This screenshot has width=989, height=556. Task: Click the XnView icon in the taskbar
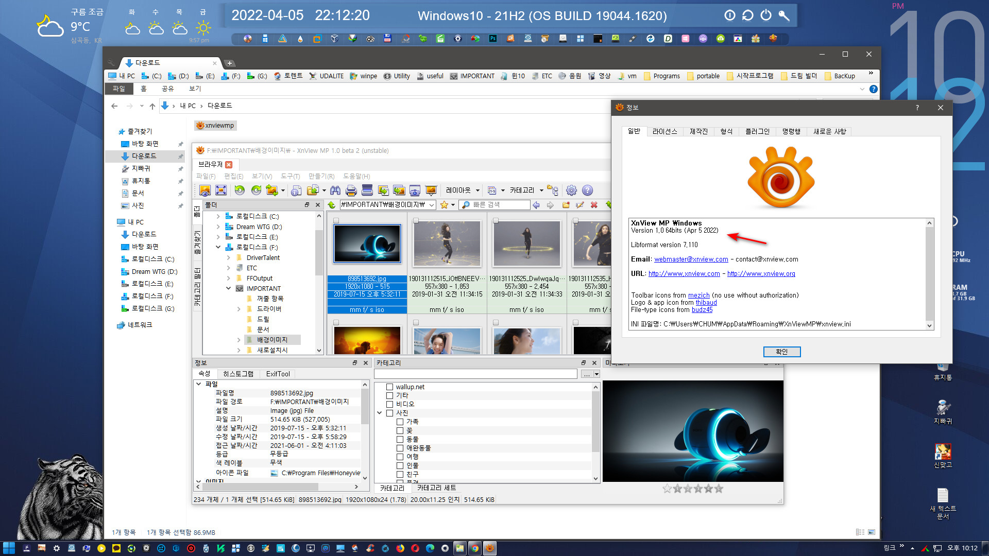[x=490, y=548]
